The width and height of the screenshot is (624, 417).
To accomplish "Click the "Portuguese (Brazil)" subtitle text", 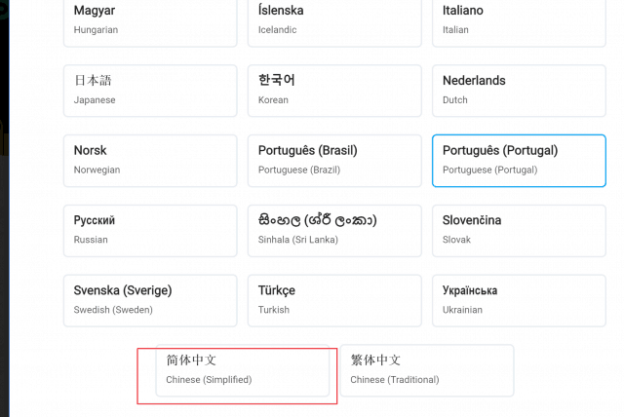I will 299,170.
